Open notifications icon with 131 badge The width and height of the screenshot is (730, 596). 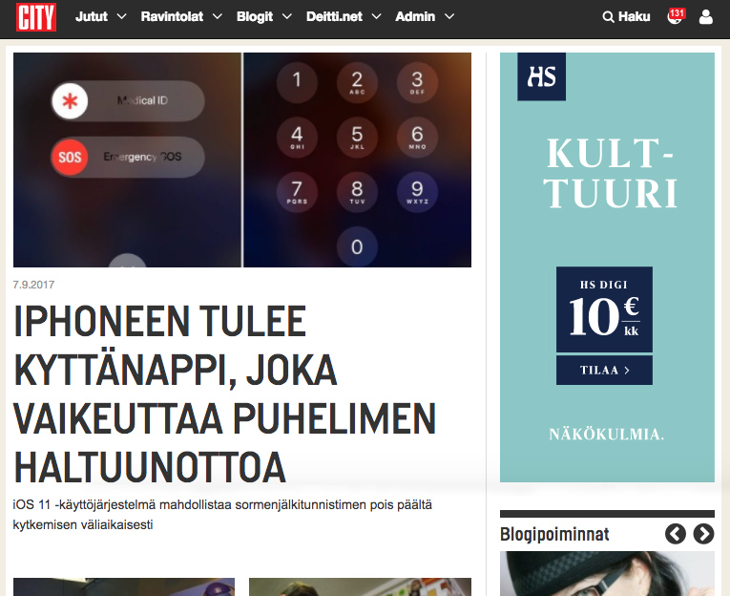tap(675, 17)
